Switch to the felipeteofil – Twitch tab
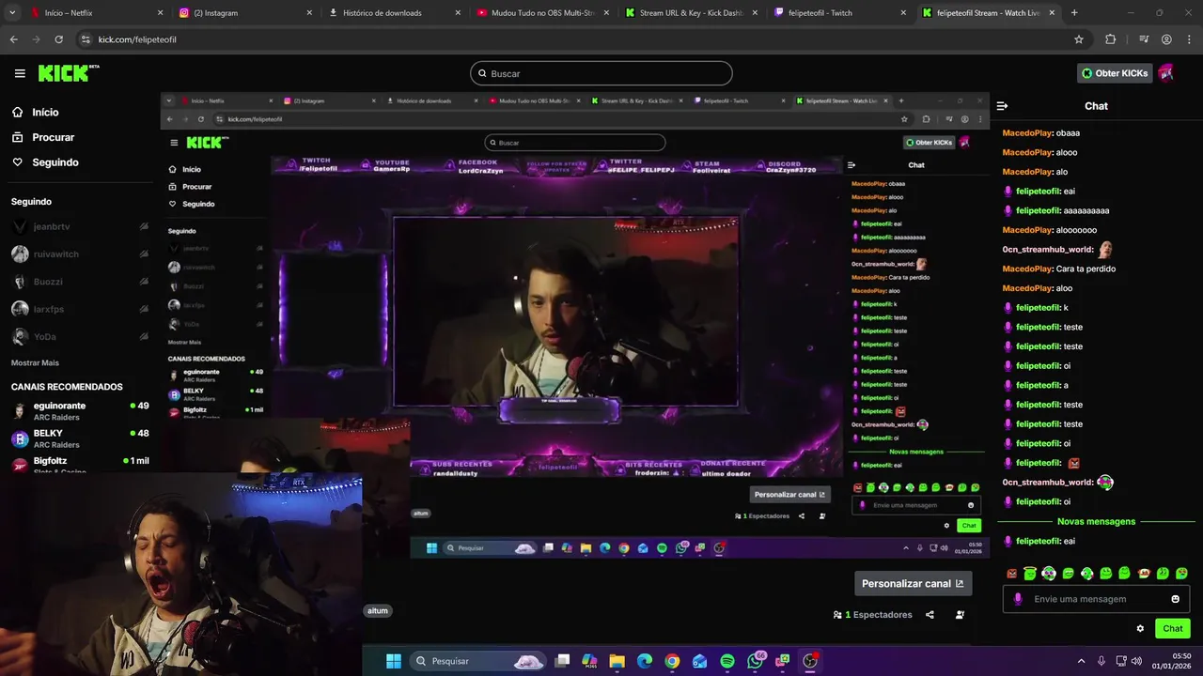The height and width of the screenshot is (676, 1203). [x=839, y=13]
